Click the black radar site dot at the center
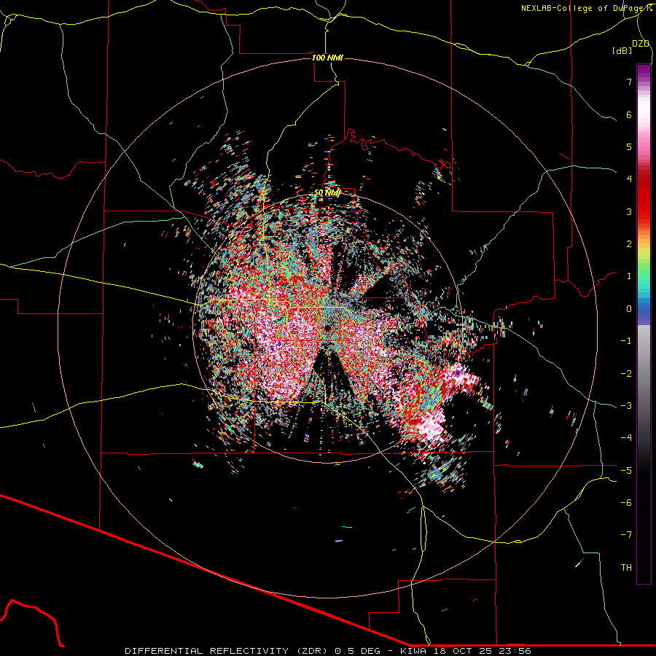656x656 pixels. point(327,327)
